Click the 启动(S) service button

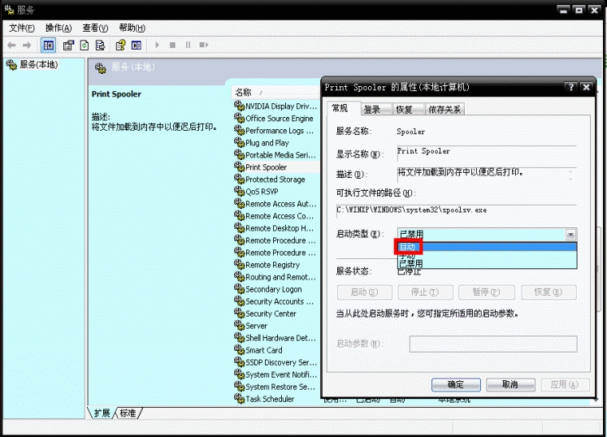coord(364,292)
